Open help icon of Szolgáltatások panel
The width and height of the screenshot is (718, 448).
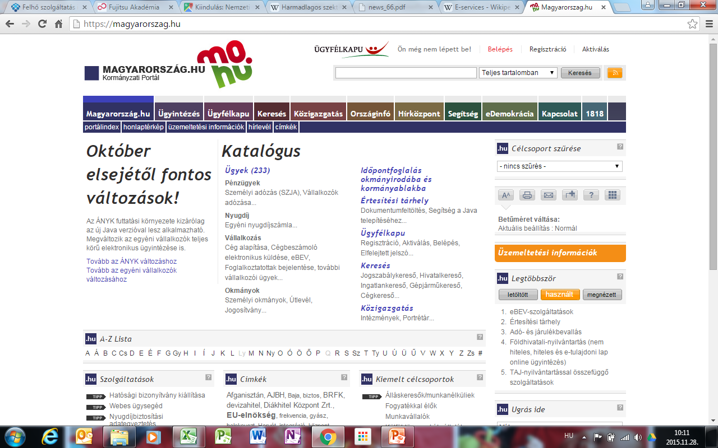[x=209, y=377]
